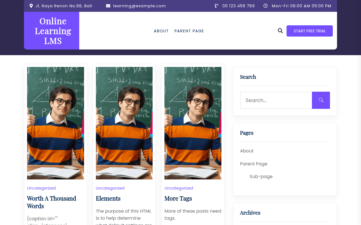Open Parent Page link in Pages widget
This screenshot has width=361, height=225.
coord(254,164)
